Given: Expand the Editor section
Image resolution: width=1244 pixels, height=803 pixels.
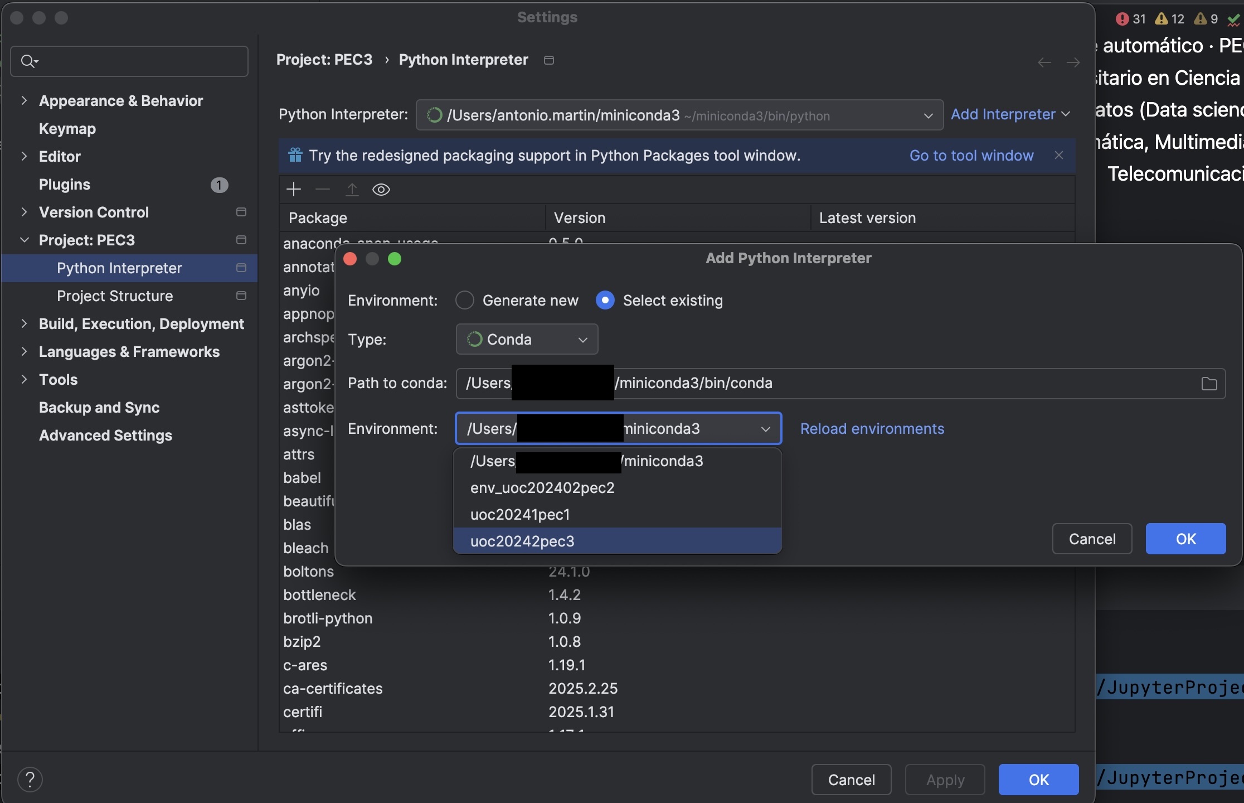Looking at the screenshot, I should [x=24, y=157].
